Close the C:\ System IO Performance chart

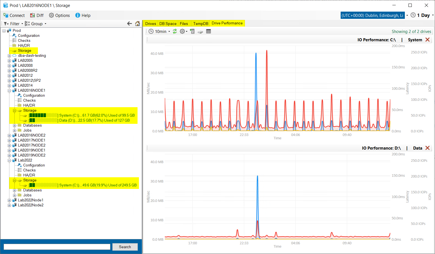[x=428, y=40]
